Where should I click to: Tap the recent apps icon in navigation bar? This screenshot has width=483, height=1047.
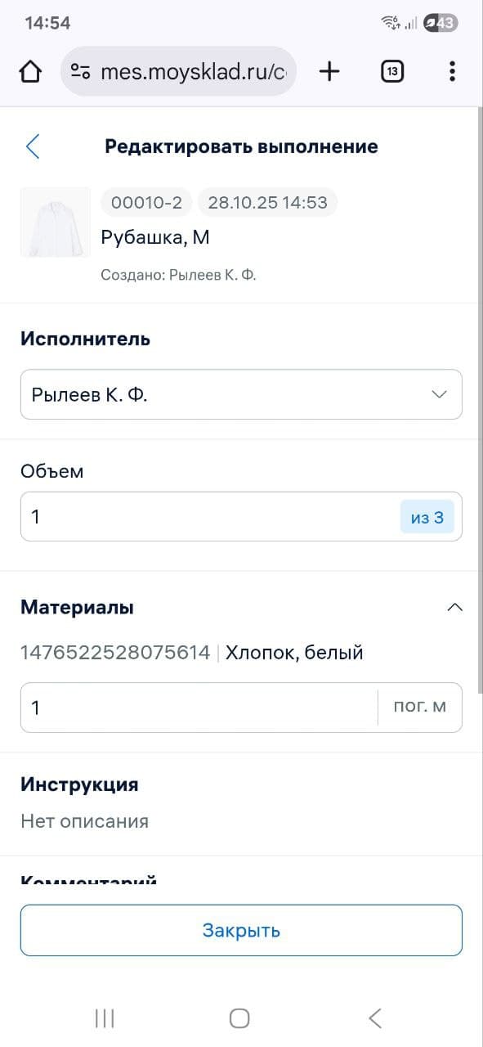104,1018
